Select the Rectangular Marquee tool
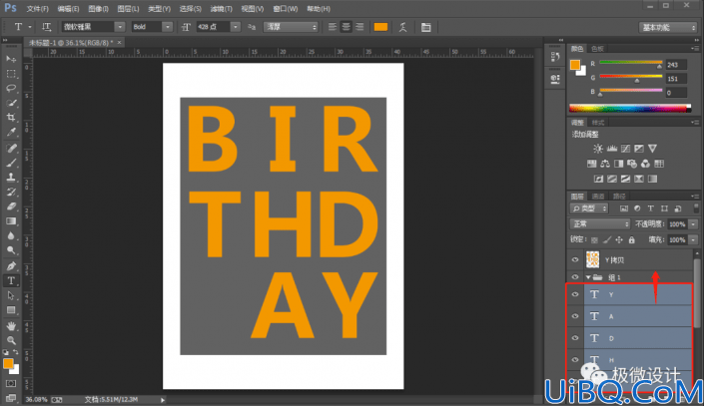Screen dimensions: 704x406 point(11,74)
